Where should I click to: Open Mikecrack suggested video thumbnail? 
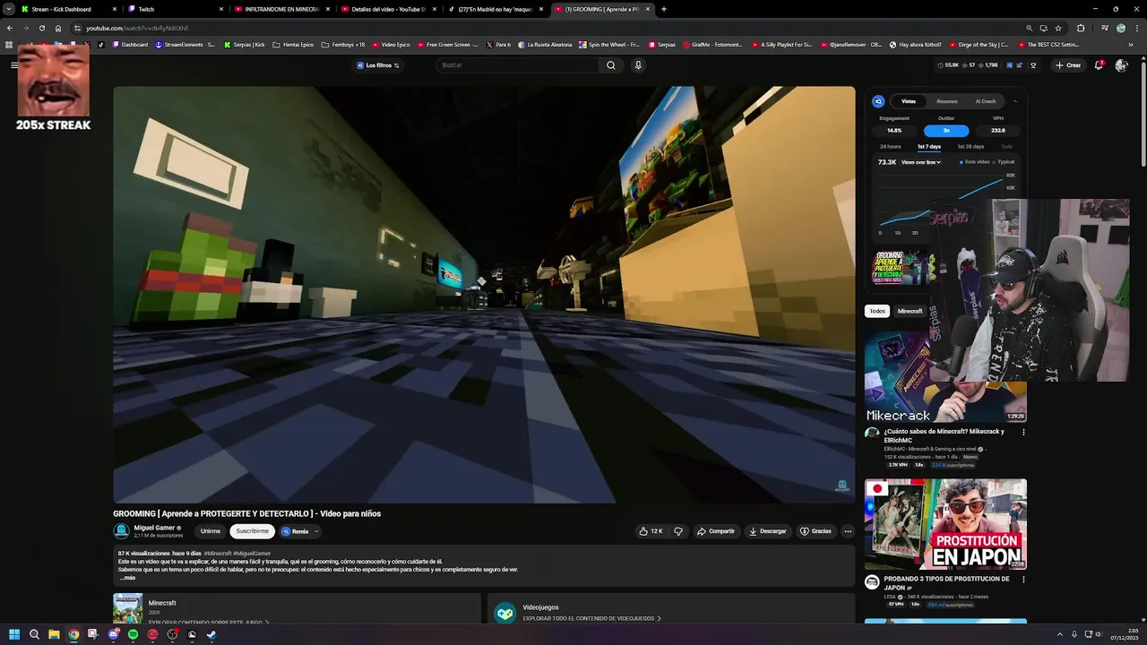point(945,376)
